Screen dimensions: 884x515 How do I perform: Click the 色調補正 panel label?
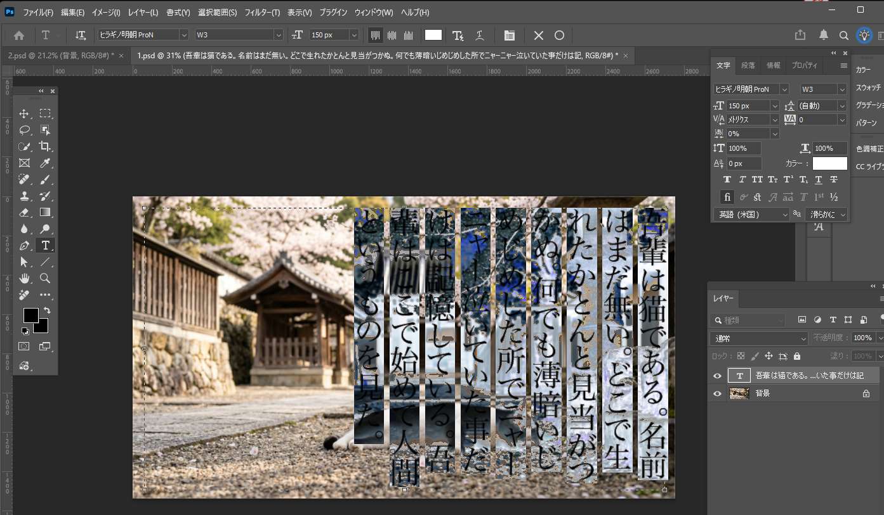click(869, 149)
